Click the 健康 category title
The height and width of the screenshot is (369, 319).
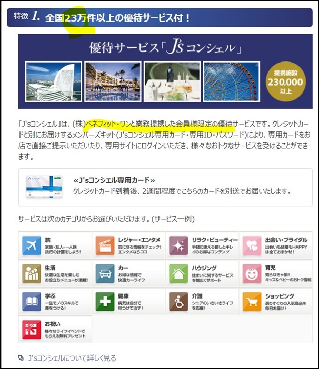(x=123, y=296)
